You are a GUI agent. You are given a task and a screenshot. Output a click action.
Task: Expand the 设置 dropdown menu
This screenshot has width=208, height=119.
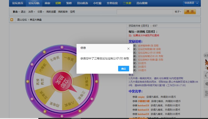click(x=41, y=12)
